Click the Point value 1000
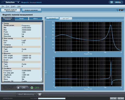 24,32
